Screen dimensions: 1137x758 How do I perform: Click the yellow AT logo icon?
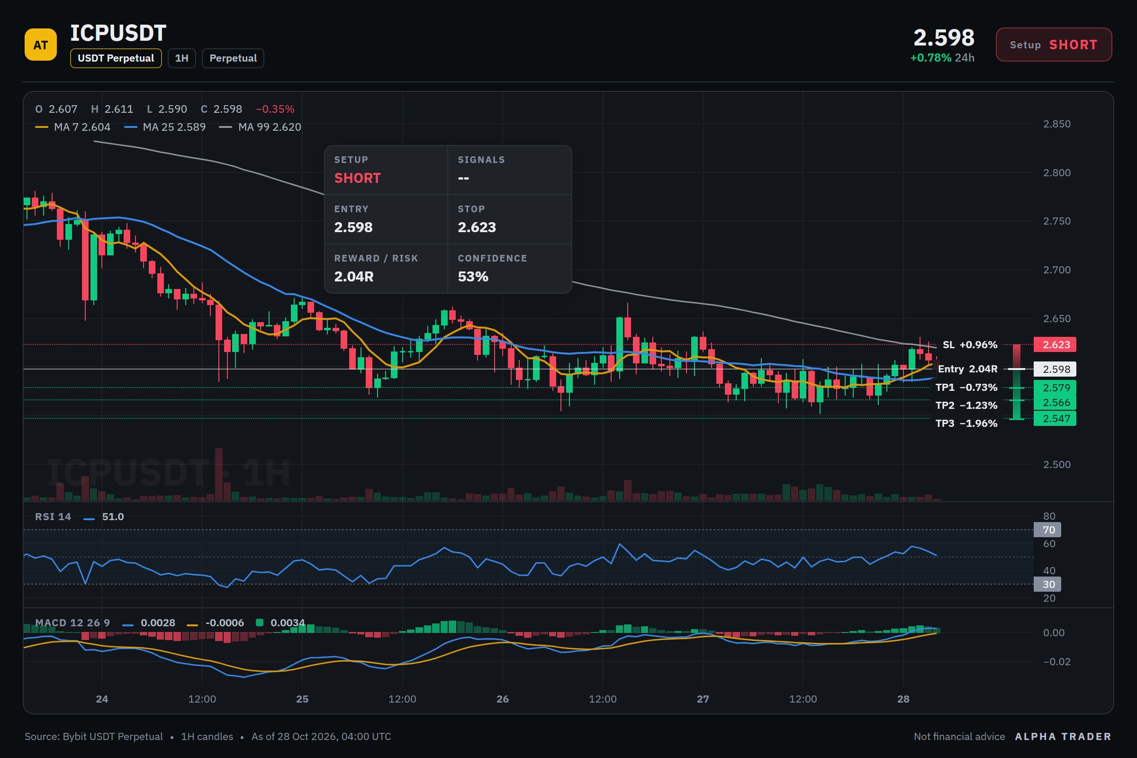(41, 45)
